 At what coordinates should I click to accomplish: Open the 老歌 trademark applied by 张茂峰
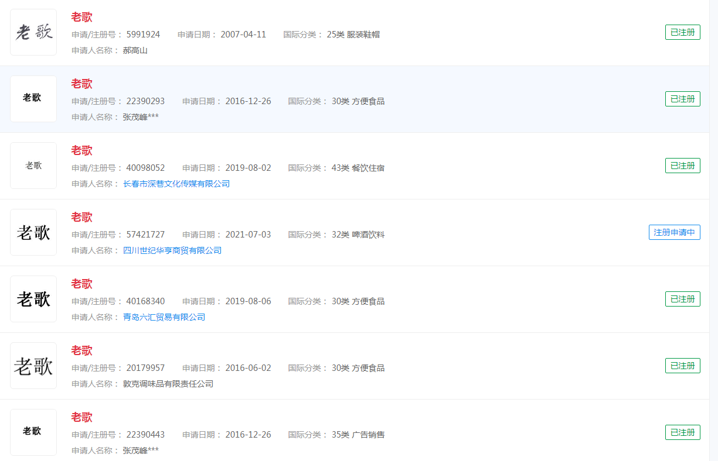81,84
